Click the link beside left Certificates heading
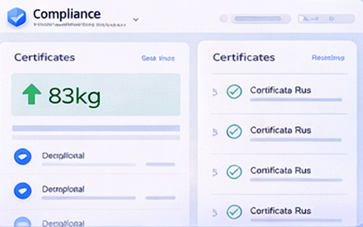Viewport: 363px width, 227px height. (x=158, y=59)
